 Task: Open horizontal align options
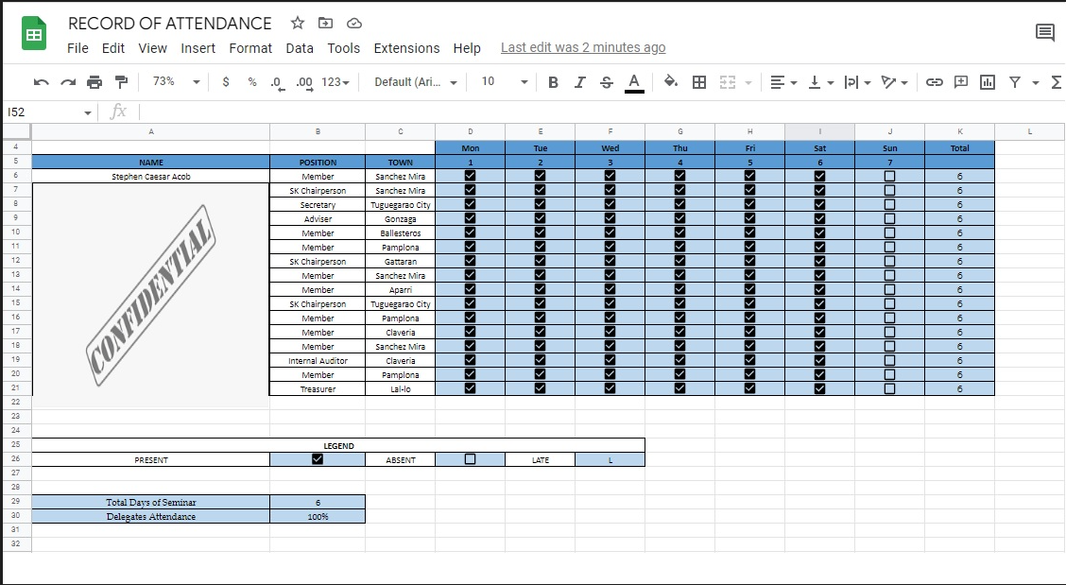(x=783, y=82)
